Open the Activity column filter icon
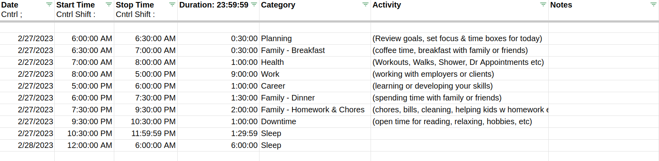Screen dimensions: 659x161 point(543,5)
